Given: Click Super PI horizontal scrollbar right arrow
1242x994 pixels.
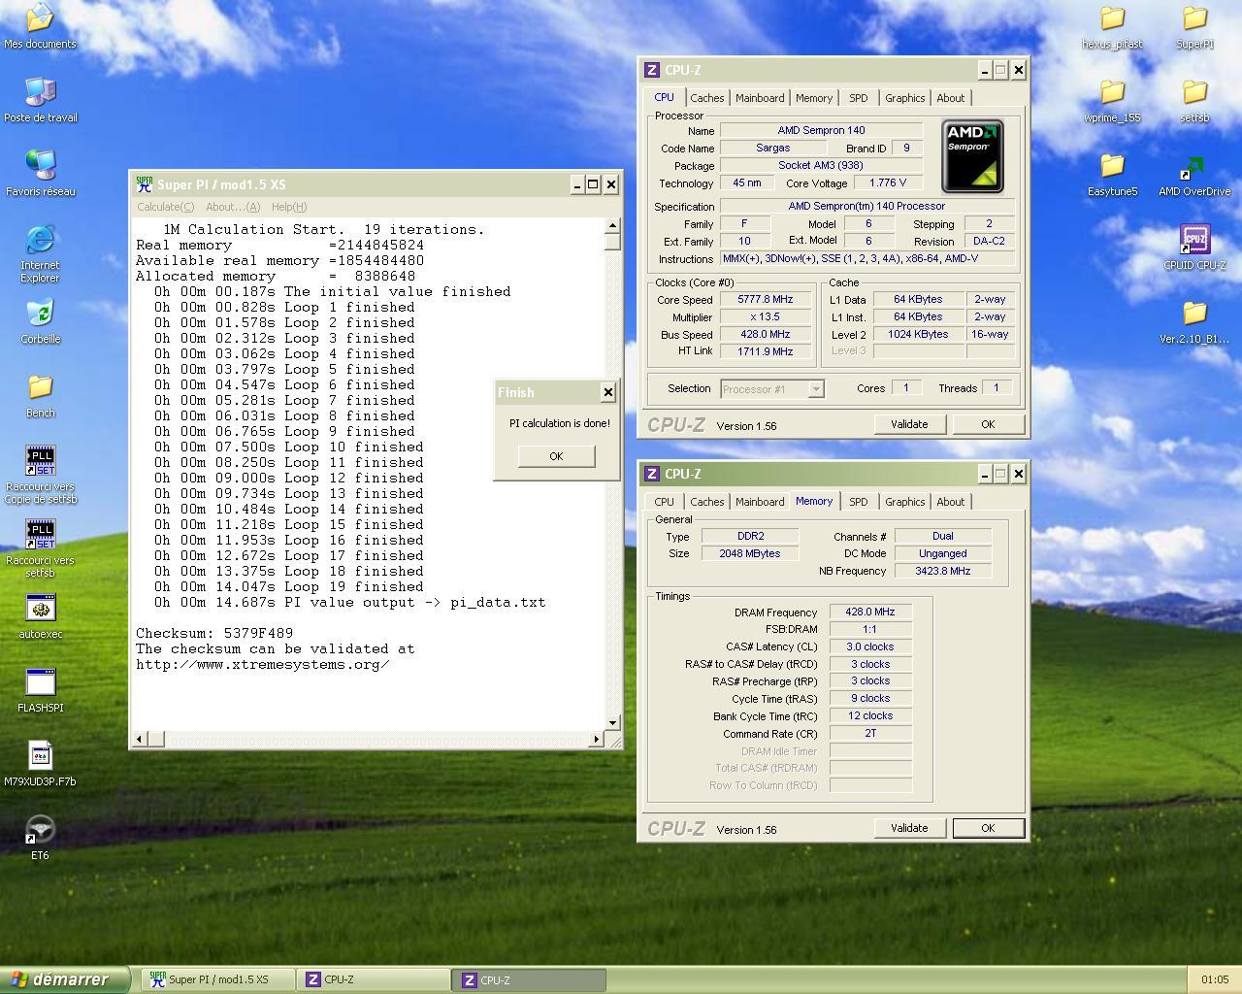Looking at the screenshot, I should pyautogui.click(x=596, y=739).
